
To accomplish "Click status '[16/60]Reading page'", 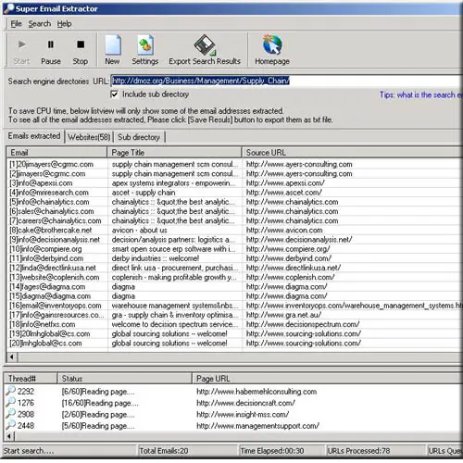I will [100, 403].
